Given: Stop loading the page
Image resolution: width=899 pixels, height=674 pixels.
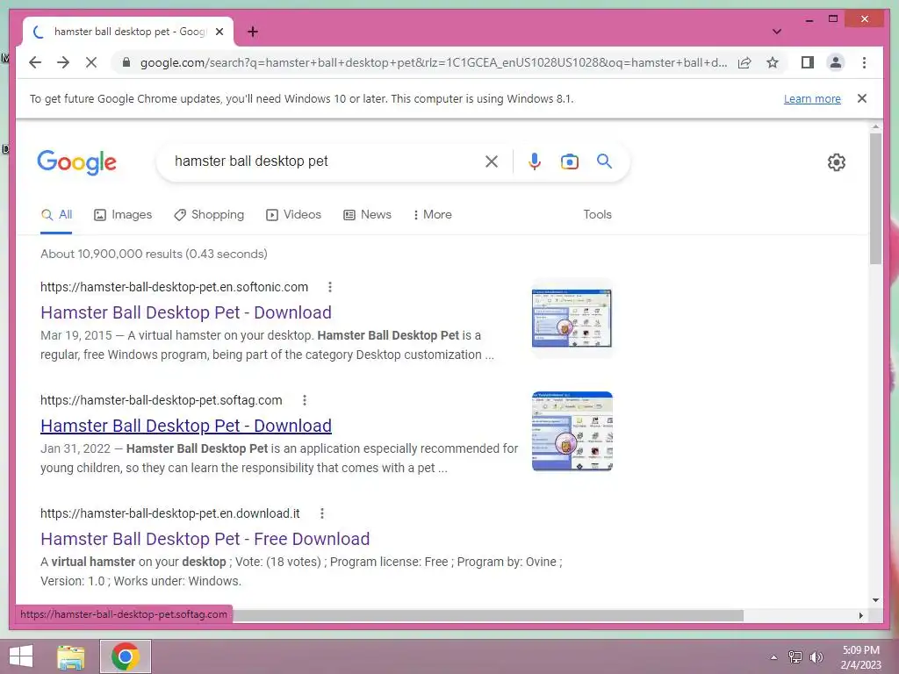Looking at the screenshot, I should tap(91, 62).
